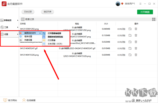
Task: Open the hamburger main menu icon
Action: tap(140, 4)
